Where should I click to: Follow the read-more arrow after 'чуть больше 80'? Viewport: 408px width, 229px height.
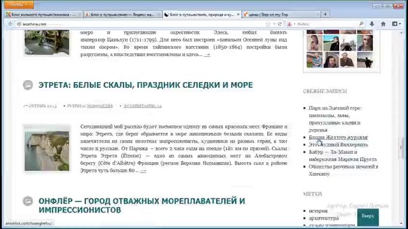143,171
